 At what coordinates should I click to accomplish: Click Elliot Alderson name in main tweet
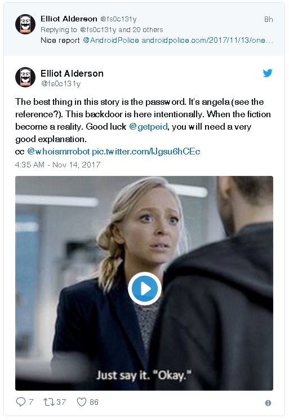point(72,73)
